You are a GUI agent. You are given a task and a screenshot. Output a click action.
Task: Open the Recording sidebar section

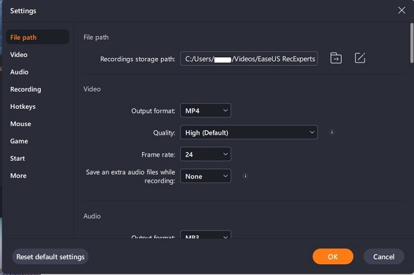25,89
